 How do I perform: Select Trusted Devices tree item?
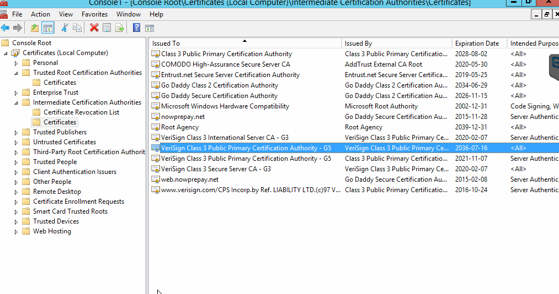(56, 221)
